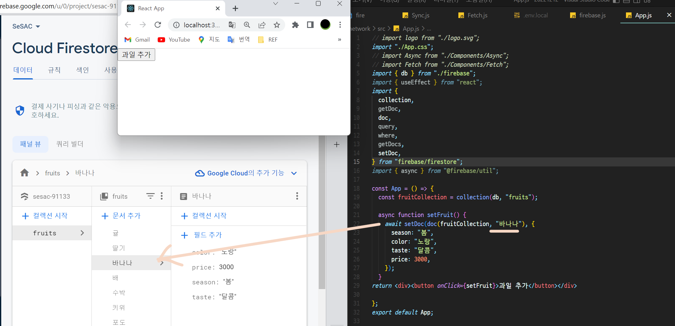Open YouTube bookmark
This screenshot has width=675, height=326.
[174, 40]
